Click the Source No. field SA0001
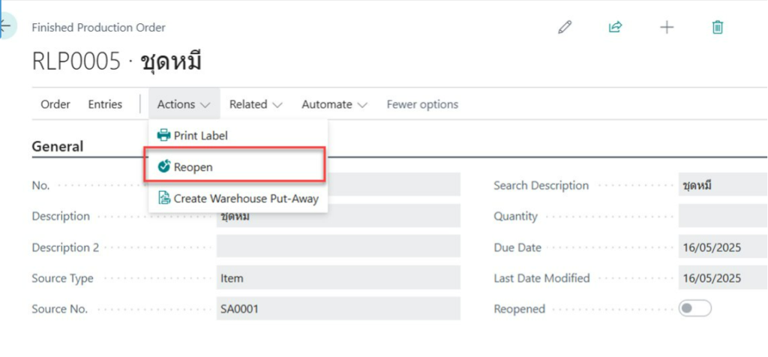Viewport: 768px width, 357px height. click(338, 308)
